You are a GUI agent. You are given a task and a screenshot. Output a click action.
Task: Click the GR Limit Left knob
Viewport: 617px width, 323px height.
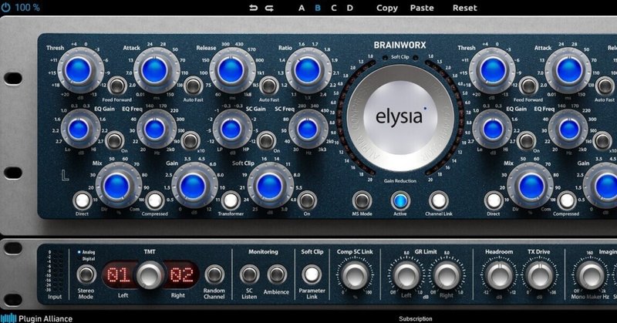point(406,275)
